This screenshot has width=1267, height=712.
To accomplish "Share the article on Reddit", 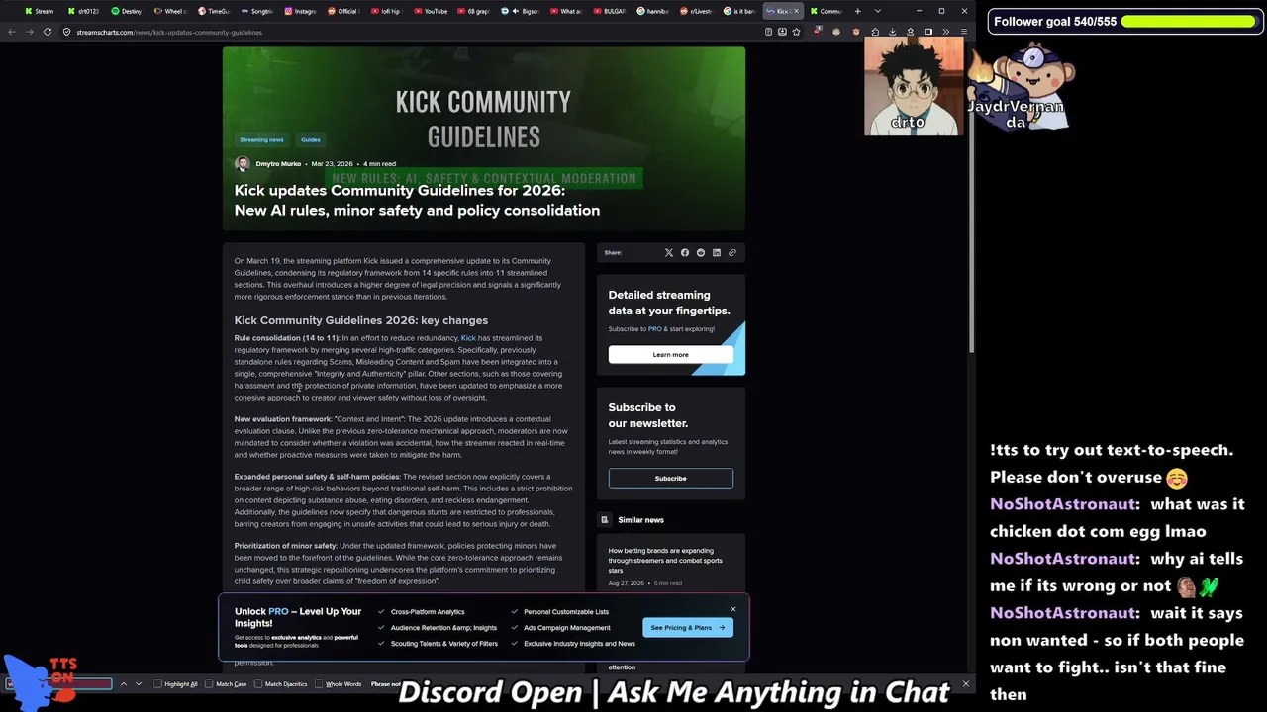I will point(701,253).
